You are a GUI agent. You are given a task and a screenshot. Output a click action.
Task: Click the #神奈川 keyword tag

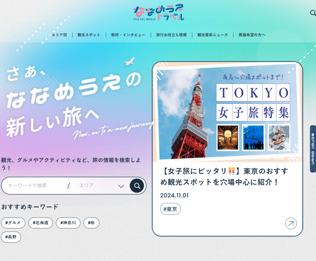tap(68, 223)
